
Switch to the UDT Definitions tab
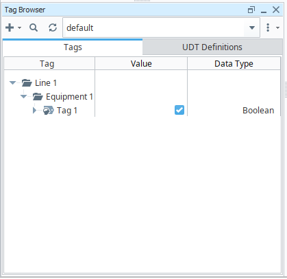[x=212, y=47]
